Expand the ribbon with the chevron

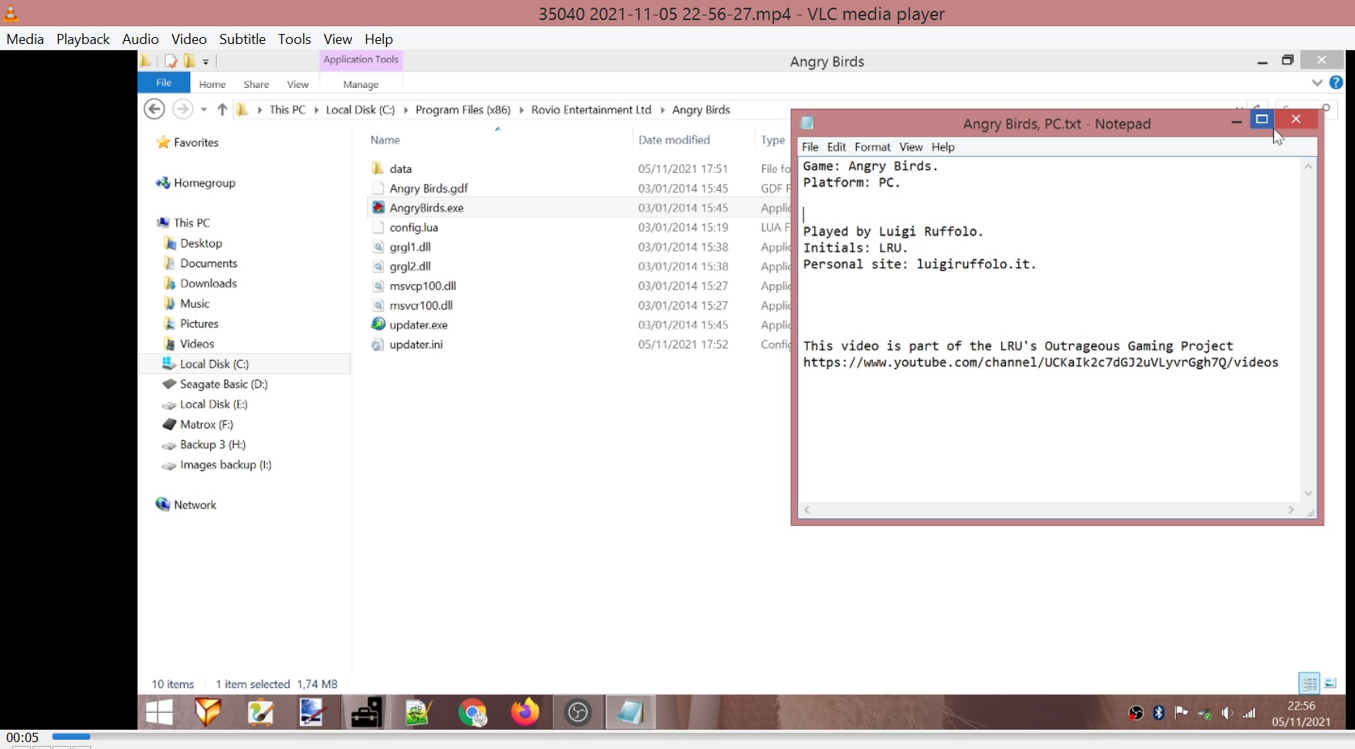pyautogui.click(x=1317, y=83)
